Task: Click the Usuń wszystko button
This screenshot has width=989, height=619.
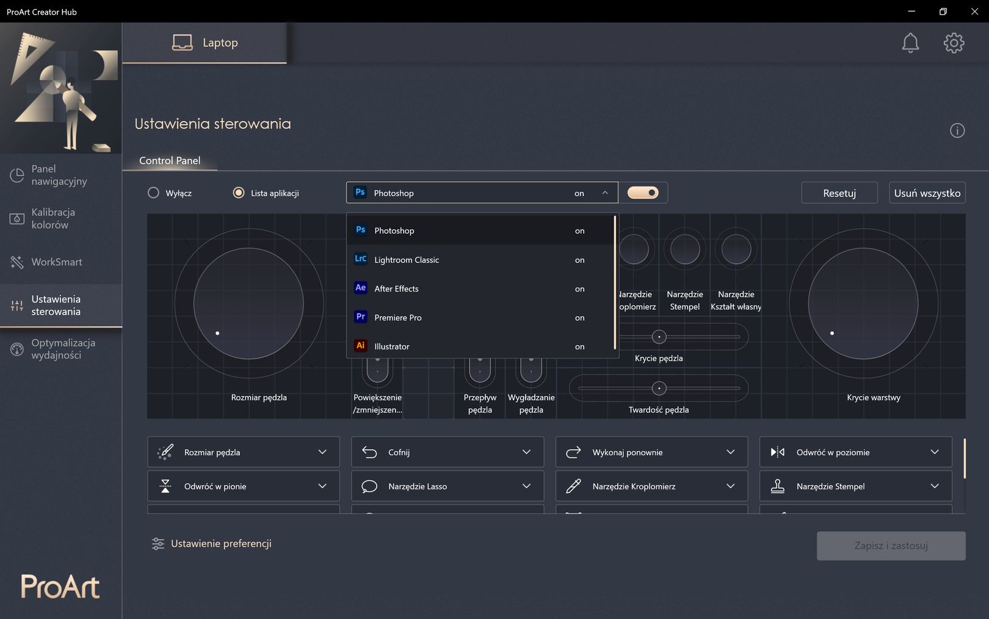Action: (927, 193)
